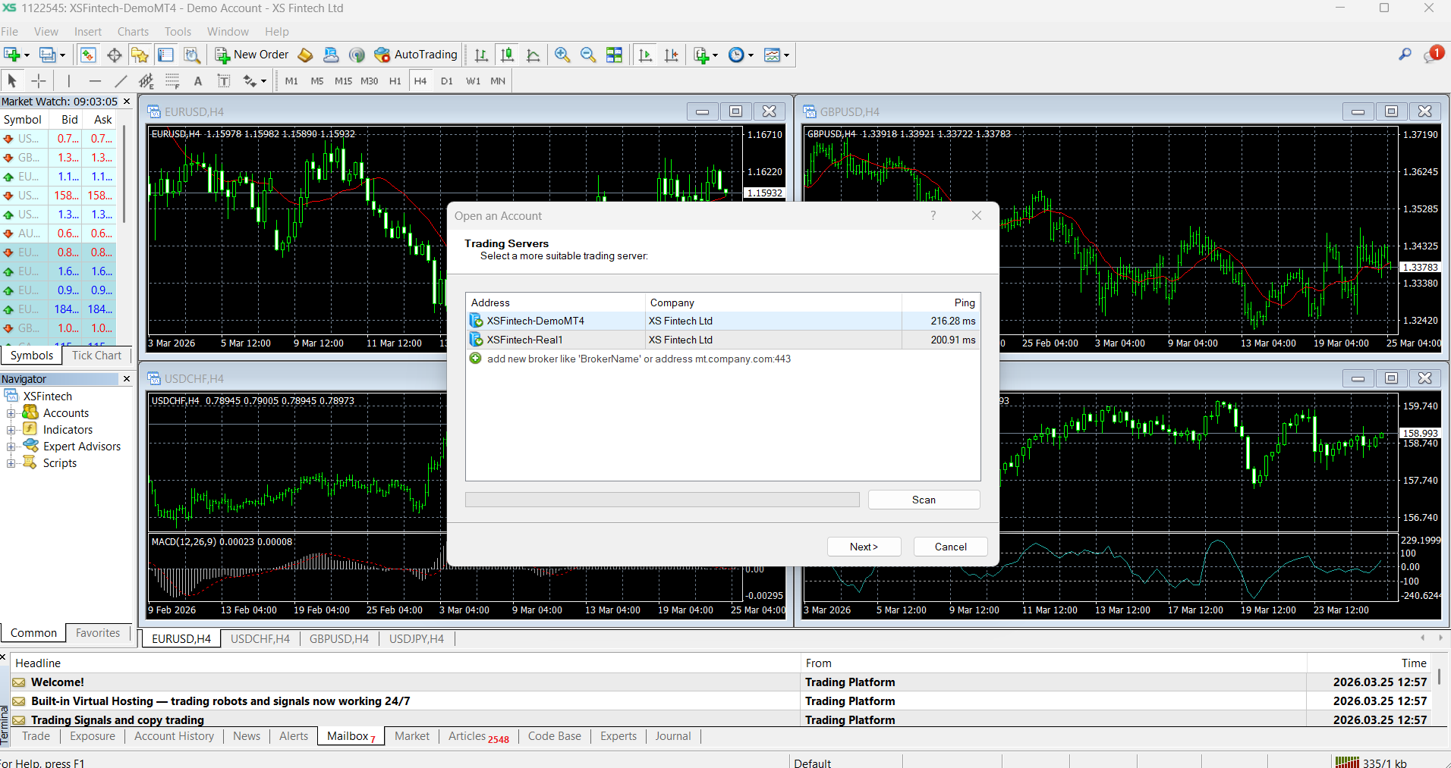Click the chart auto scroll icon
Screen dimensions: 1451x768
[x=646, y=55]
